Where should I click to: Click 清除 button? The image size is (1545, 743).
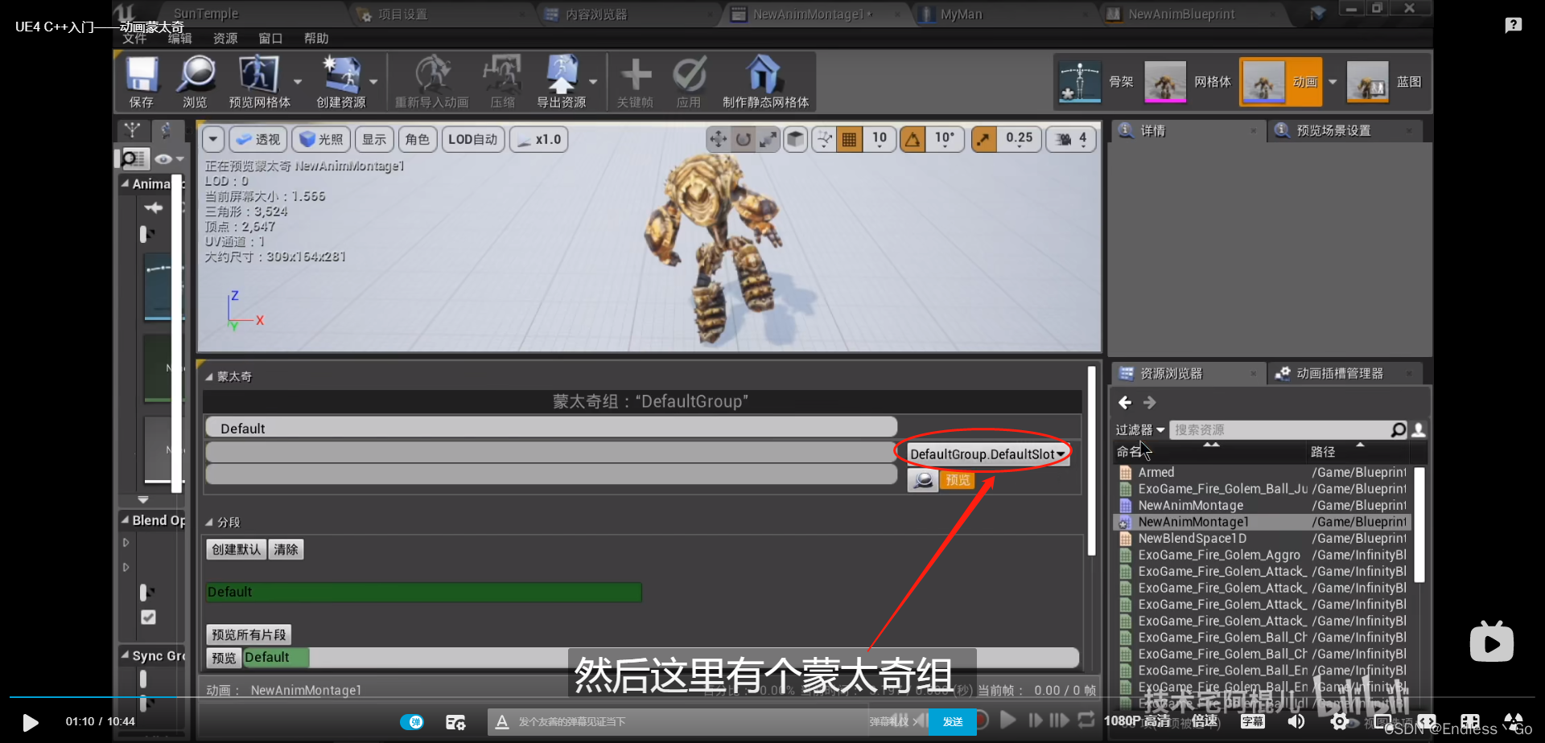click(286, 549)
